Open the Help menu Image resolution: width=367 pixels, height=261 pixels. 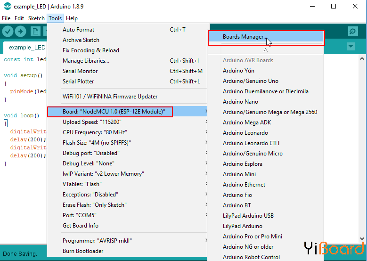[72, 18]
